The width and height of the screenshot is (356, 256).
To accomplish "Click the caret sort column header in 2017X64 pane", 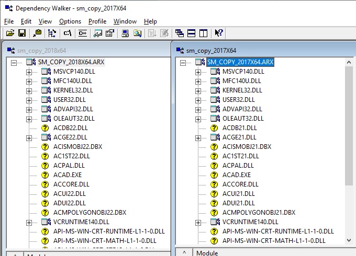I will pos(184,252).
